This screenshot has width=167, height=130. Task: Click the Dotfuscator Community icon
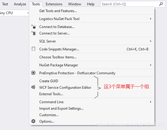click(33, 73)
